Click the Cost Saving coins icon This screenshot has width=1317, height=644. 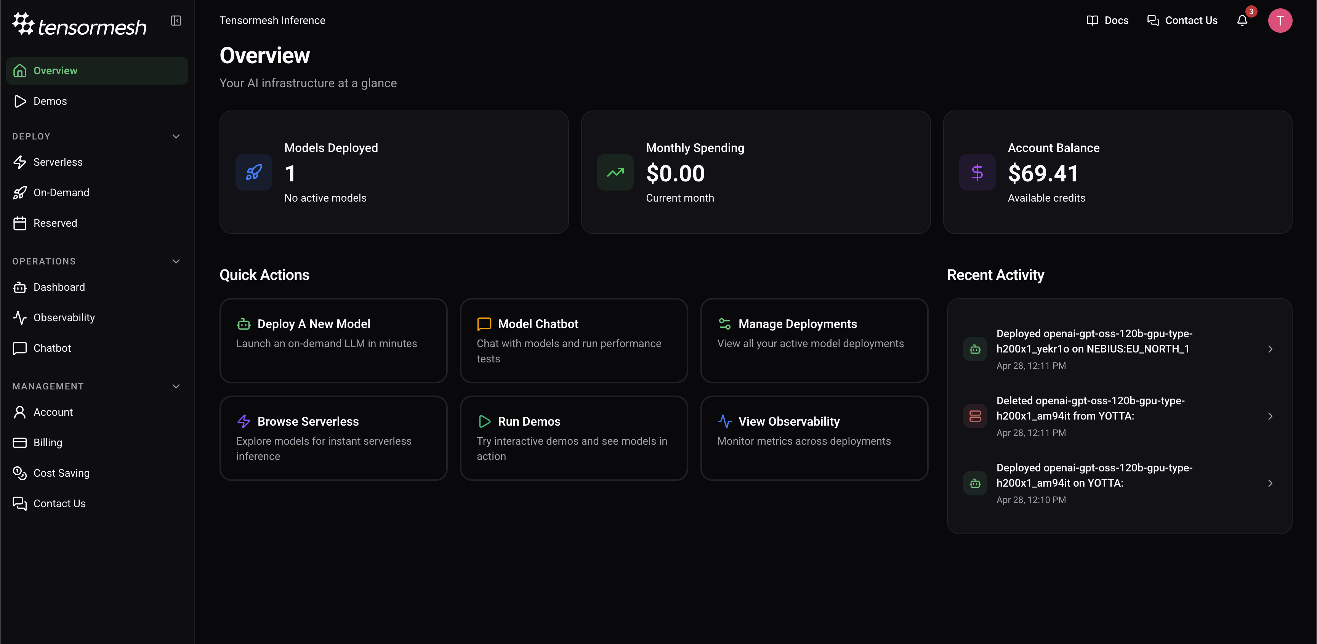pyautogui.click(x=20, y=473)
